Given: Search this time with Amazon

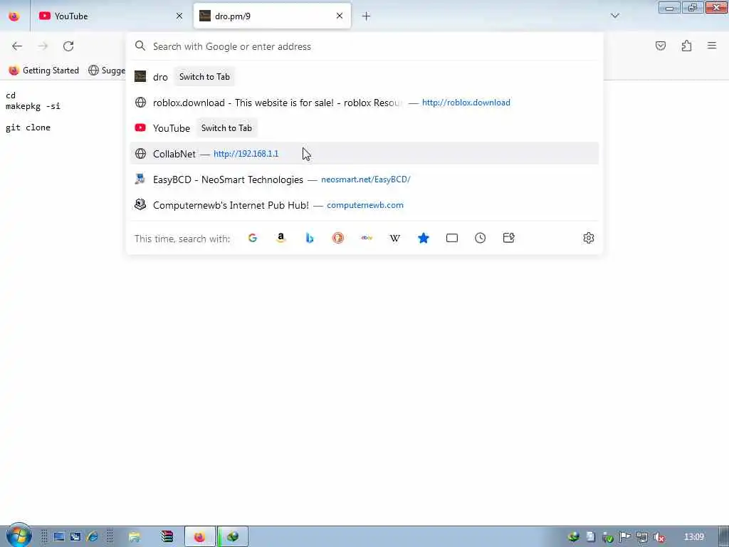Looking at the screenshot, I should point(280,238).
